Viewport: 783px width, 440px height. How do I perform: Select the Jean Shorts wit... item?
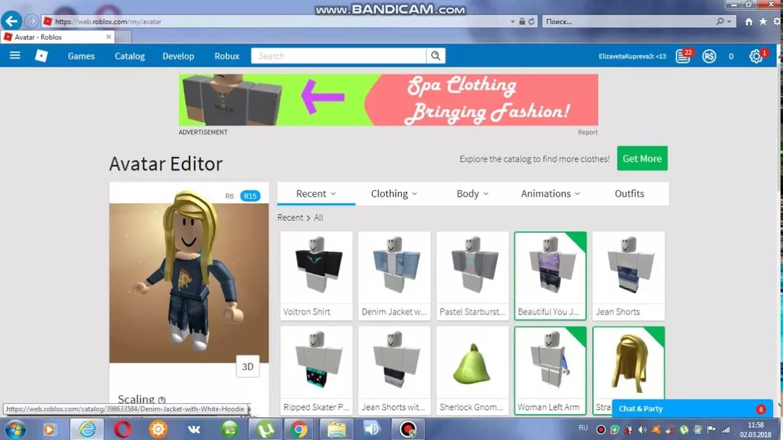point(395,370)
